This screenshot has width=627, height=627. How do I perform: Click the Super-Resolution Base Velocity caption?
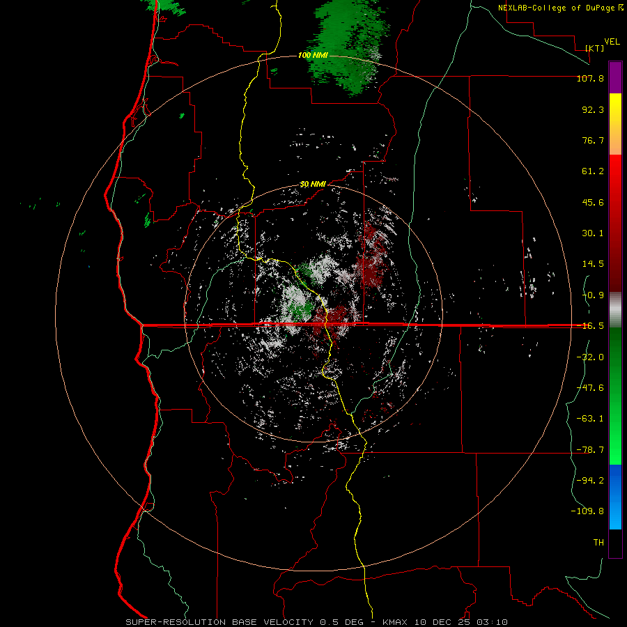point(317,622)
